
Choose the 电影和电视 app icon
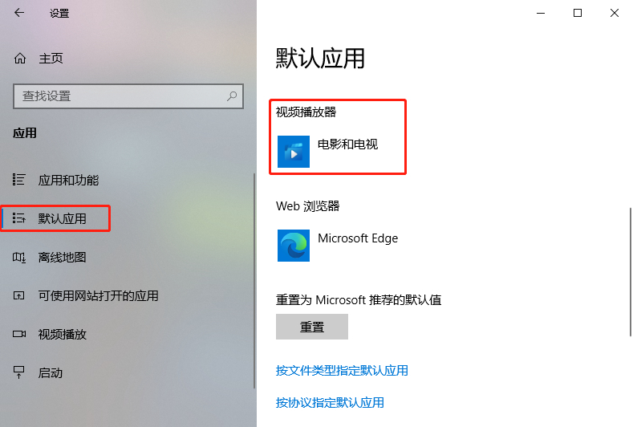pyautogui.click(x=294, y=152)
